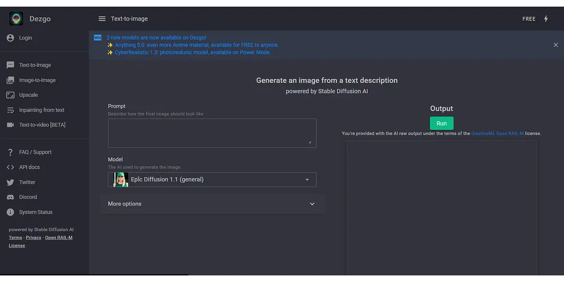
Task: Click the Dezgo logo icon
Action: click(16, 19)
